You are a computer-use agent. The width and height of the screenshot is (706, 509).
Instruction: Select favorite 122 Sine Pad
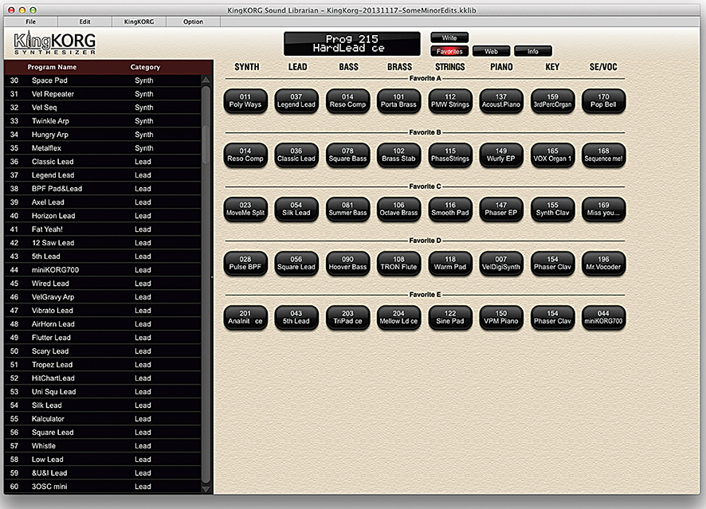point(450,317)
